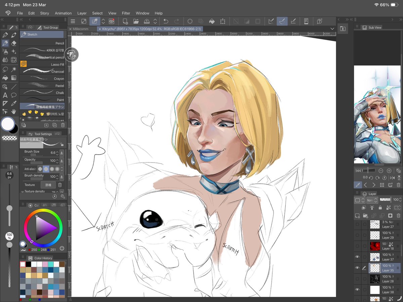Click Create layer mask icon
This screenshot has height=302, width=403.
click(390, 215)
